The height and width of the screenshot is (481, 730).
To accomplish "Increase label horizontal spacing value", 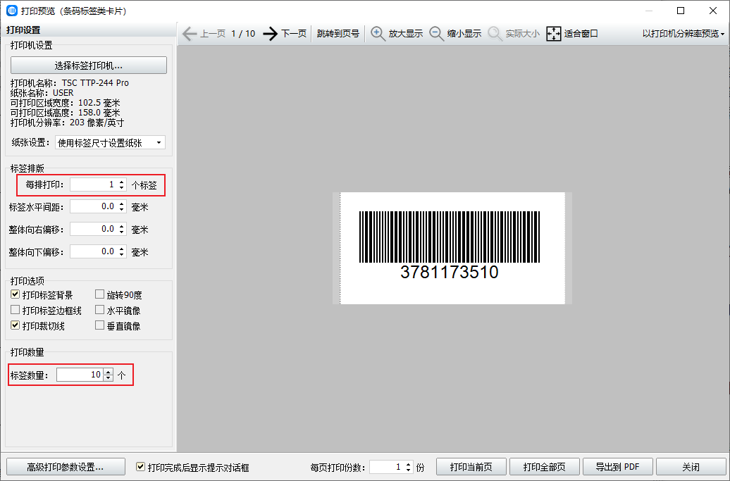I will pyautogui.click(x=121, y=204).
